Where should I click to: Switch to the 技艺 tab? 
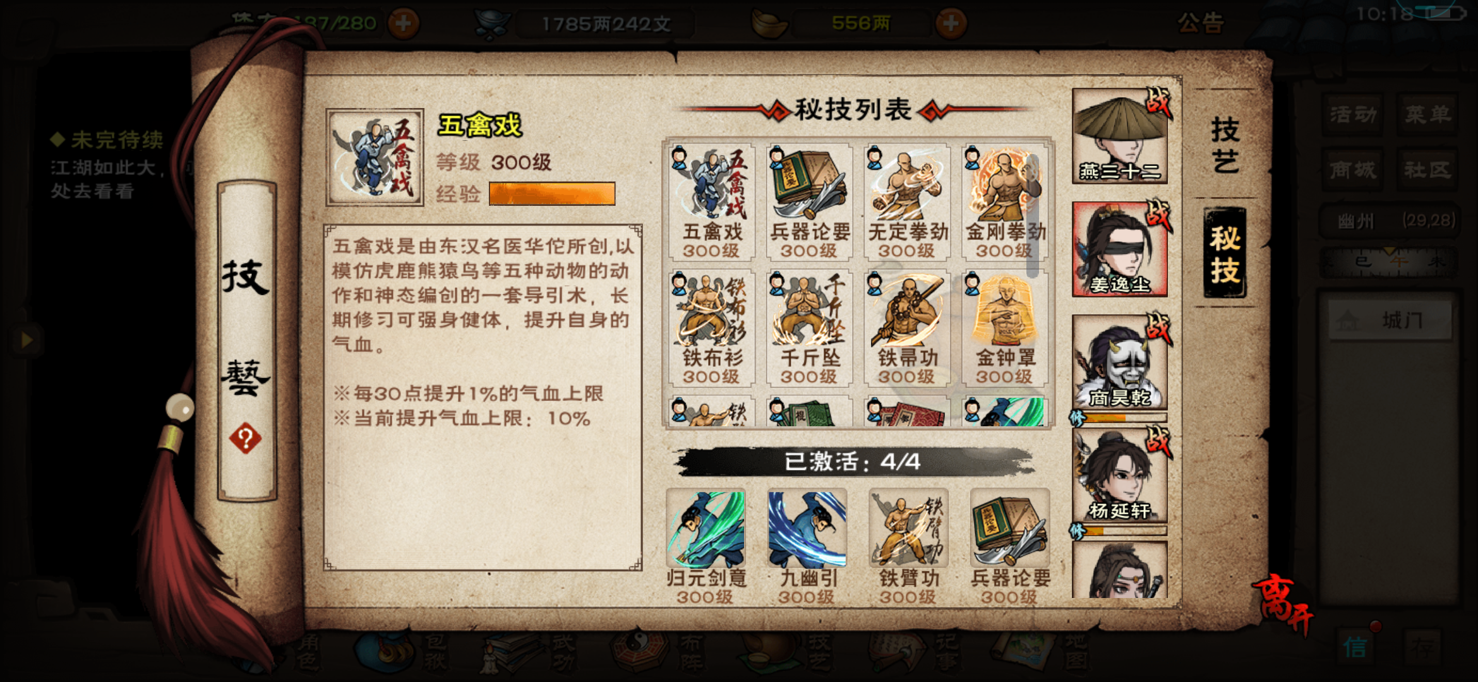[x=1225, y=145]
